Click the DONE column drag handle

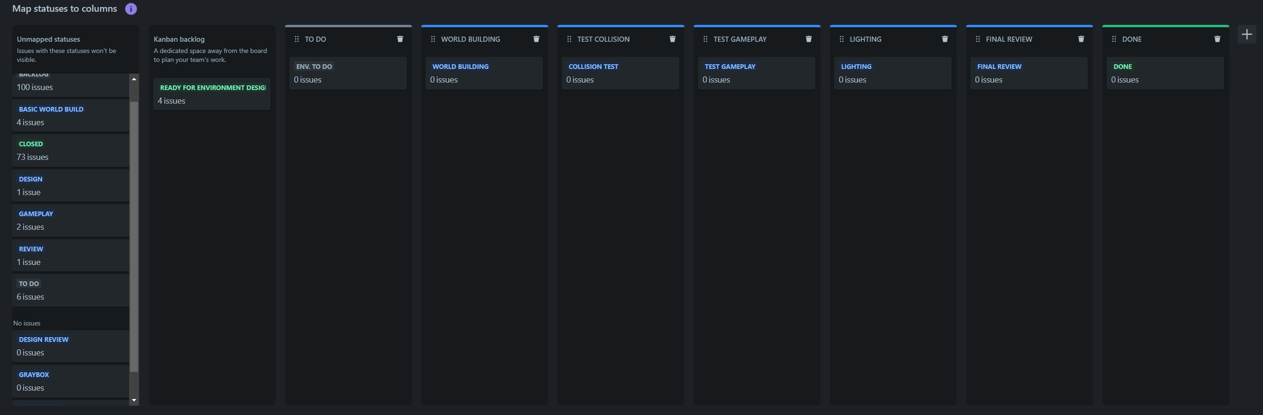coord(1114,39)
